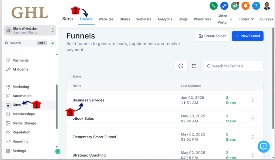Show recent funnels with the clock icon

181,66
